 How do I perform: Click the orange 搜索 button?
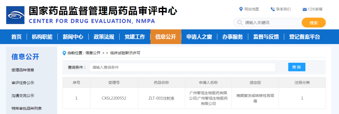(314, 22)
